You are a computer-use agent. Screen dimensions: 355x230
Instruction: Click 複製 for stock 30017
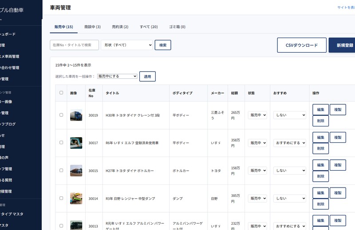(x=338, y=137)
